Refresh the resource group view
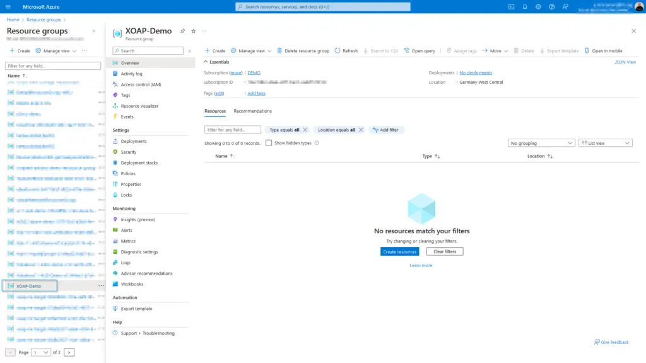The image size is (646, 363). point(346,50)
